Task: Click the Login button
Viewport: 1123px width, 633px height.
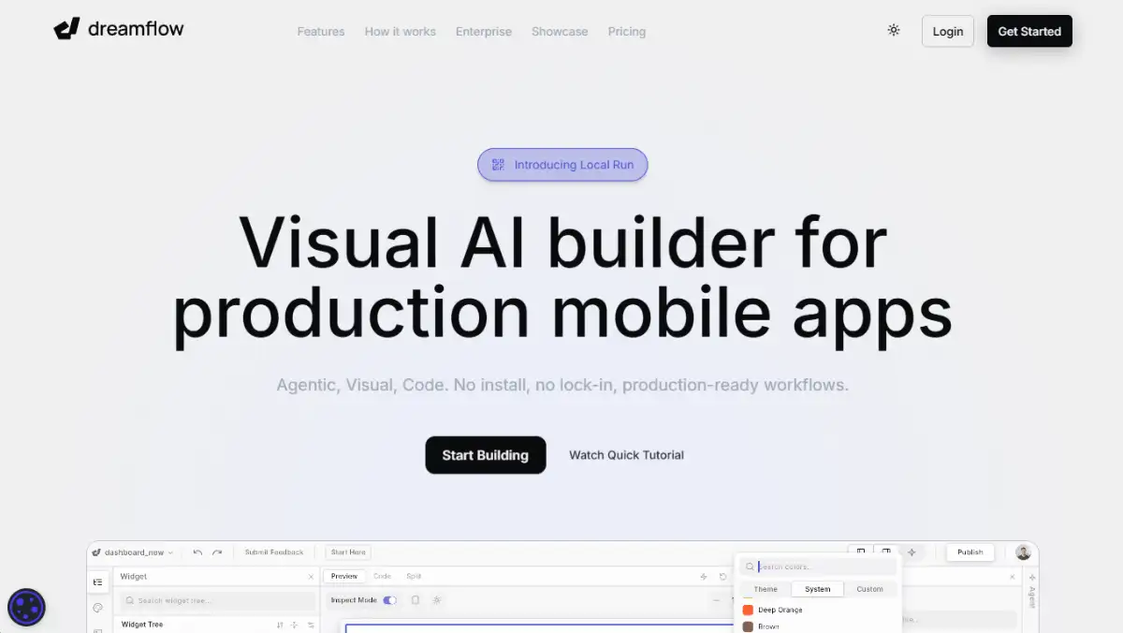Action: tap(948, 31)
